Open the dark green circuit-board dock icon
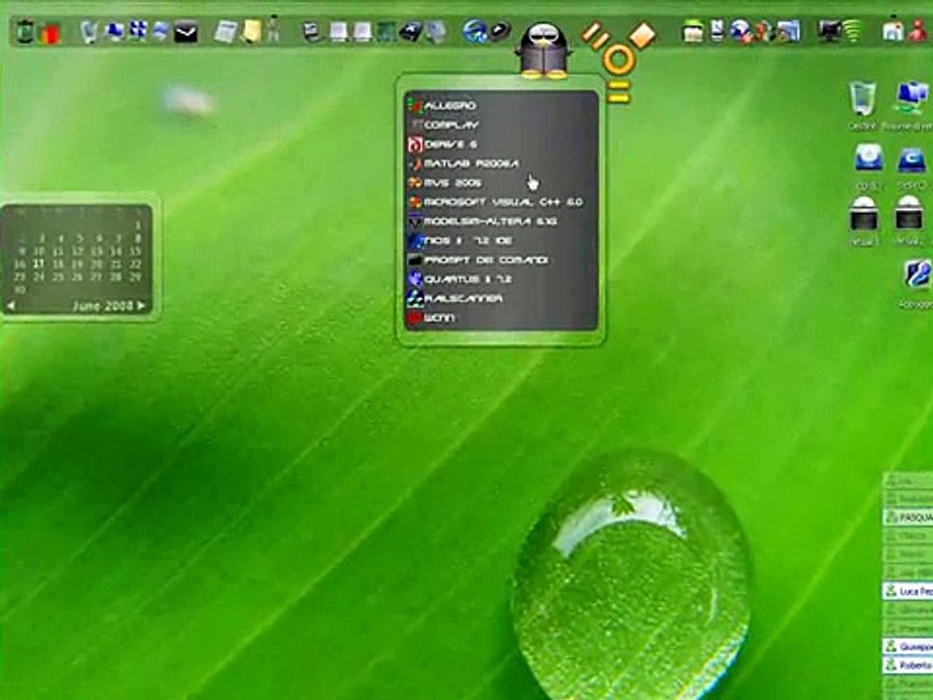 pos(386,32)
